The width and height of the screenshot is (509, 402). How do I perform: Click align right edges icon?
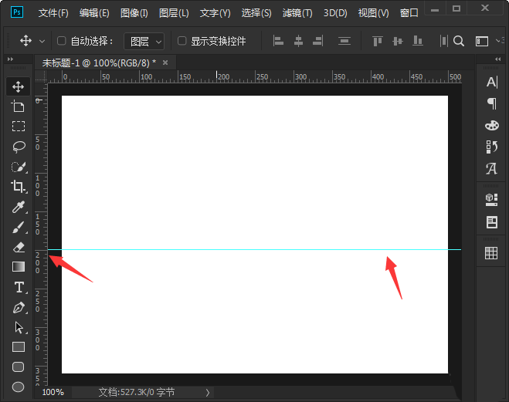coord(317,41)
